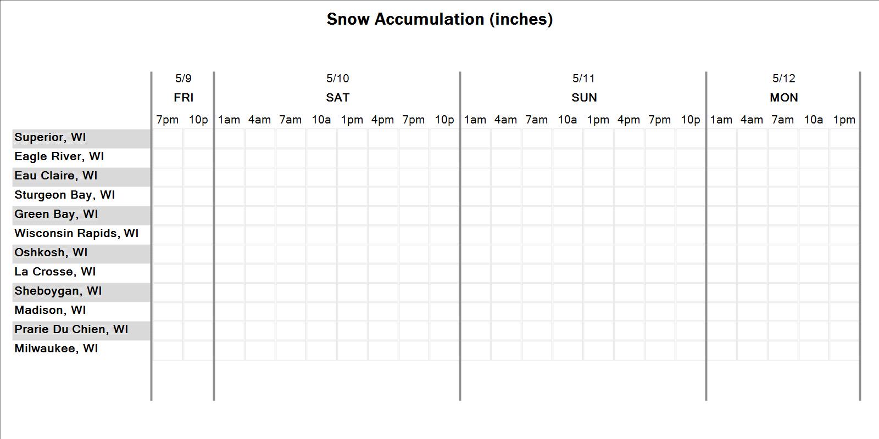Select the Sheboygan, WI row label
Image resolution: width=879 pixels, height=439 pixels.
[x=58, y=291]
